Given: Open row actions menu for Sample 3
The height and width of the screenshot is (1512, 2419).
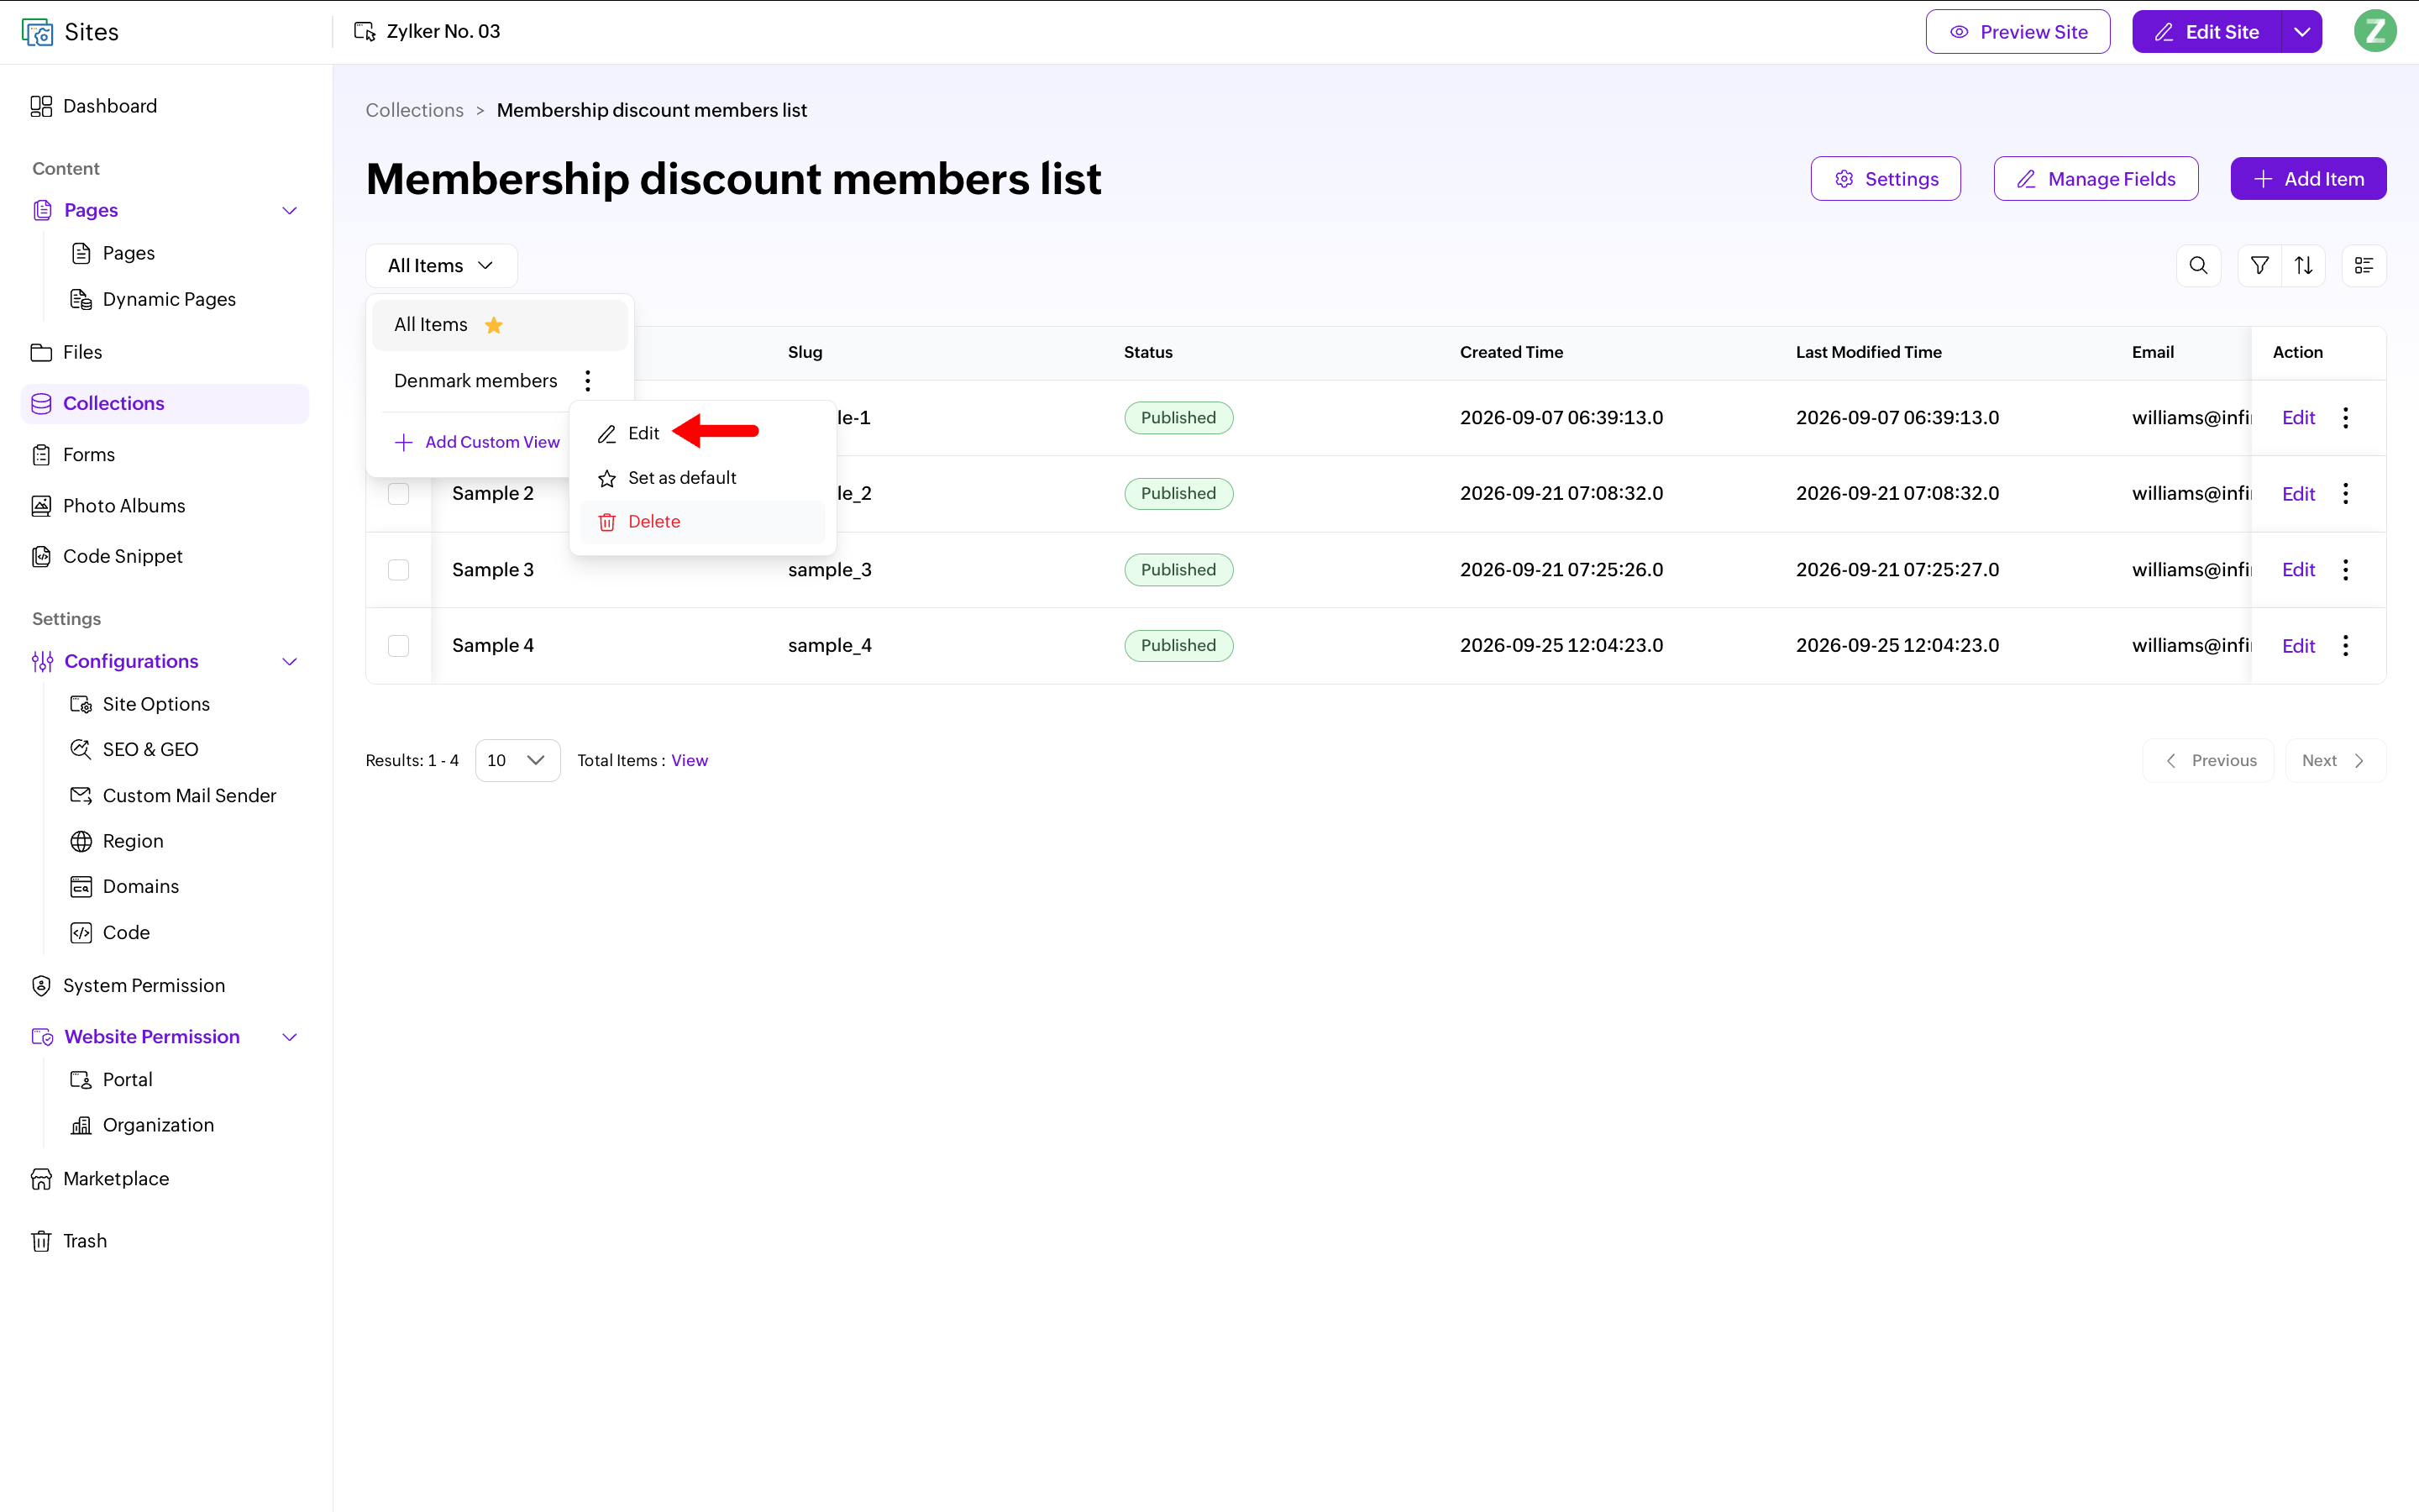Looking at the screenshot, I should coord(2345,570).
